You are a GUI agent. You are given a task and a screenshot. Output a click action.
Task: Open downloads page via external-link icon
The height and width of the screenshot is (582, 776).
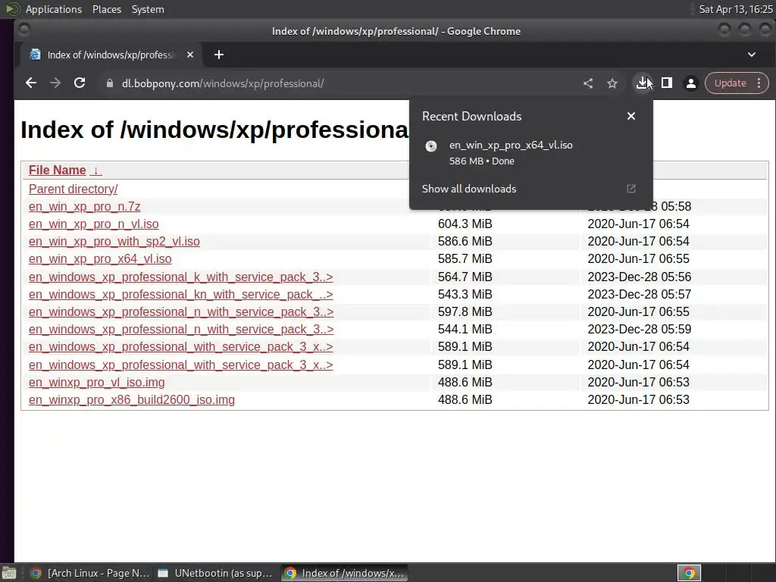click(x=631, y=189)
